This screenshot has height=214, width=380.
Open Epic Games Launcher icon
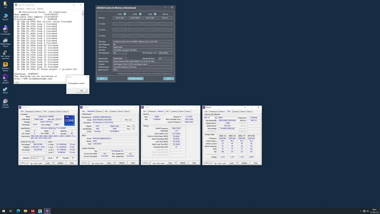pos(5,55)
